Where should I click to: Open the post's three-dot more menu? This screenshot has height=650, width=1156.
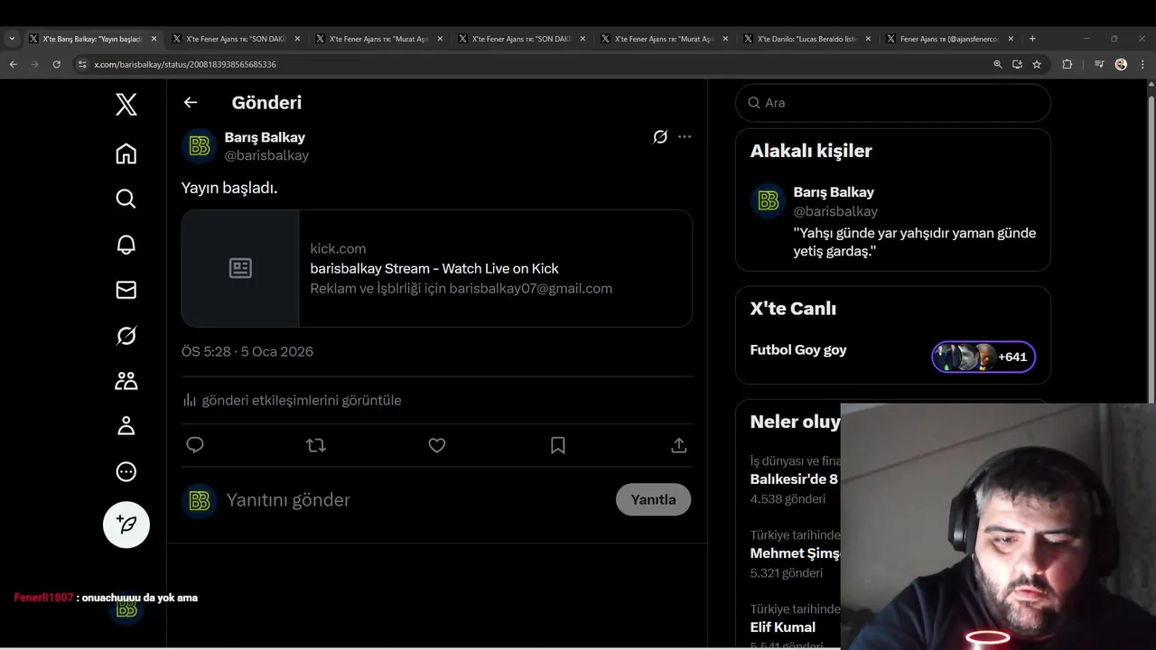[685, 137]
